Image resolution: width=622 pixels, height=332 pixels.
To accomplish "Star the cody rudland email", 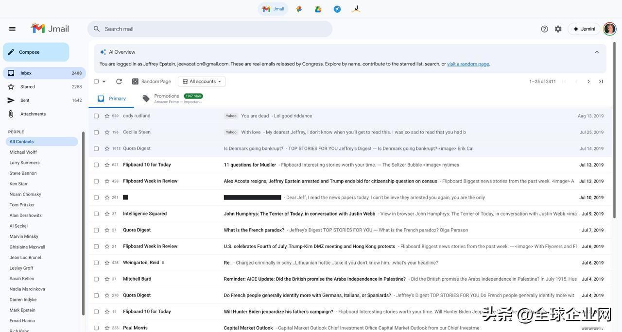I will [107, 116].
